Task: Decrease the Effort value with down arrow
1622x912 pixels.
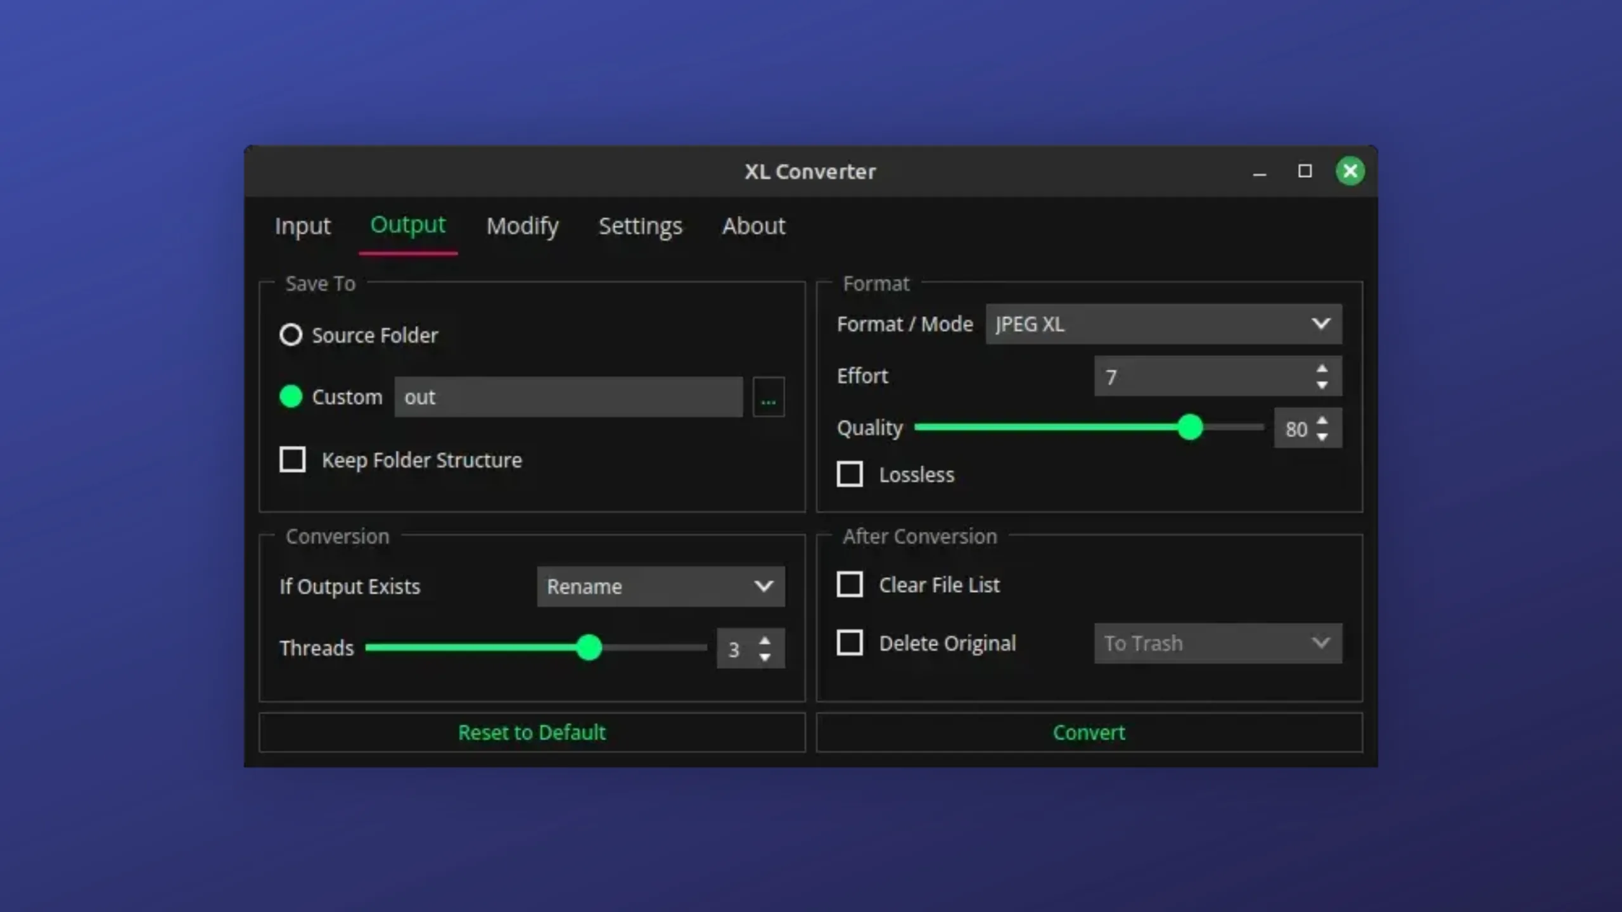Action: pos(1322,384)
